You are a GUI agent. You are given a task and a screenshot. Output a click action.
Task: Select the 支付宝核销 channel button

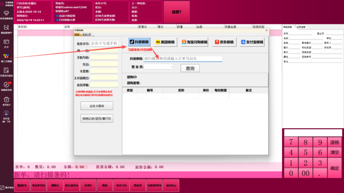[x=252, y=42]
